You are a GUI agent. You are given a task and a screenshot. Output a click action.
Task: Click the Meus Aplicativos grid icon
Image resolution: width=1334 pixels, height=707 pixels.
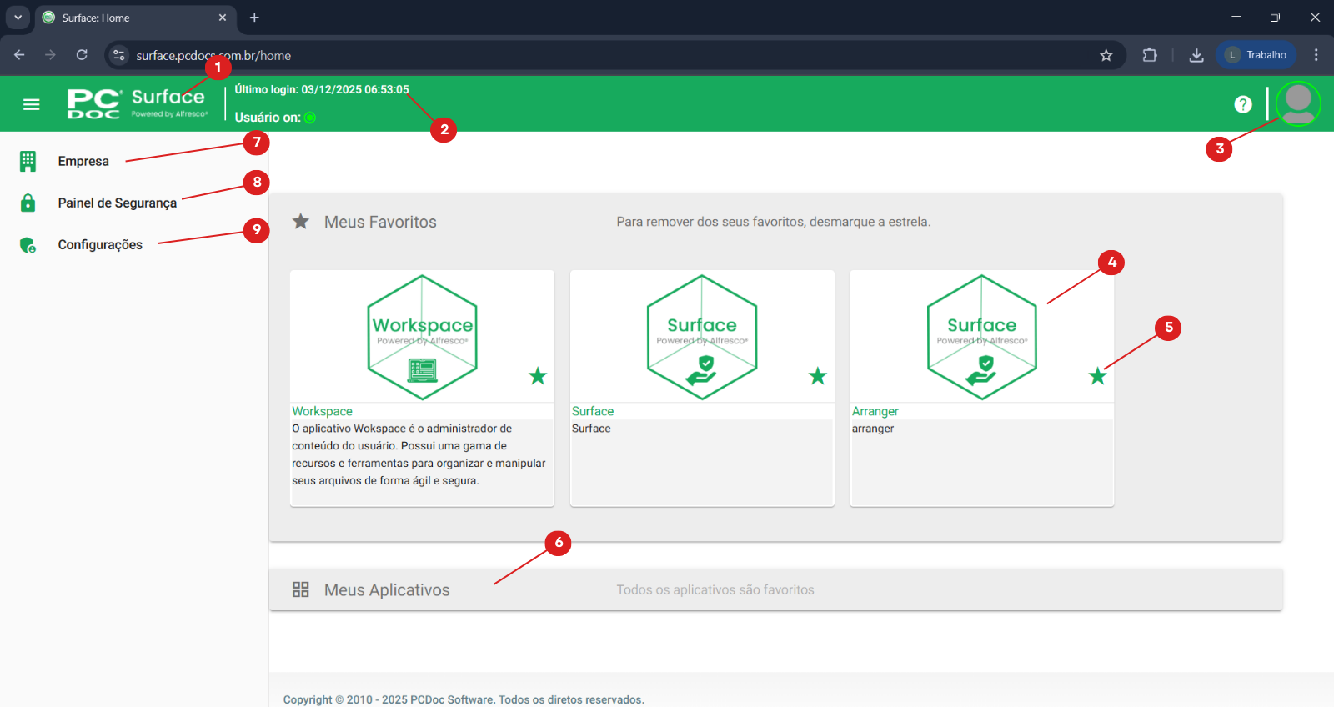(301, 589)
